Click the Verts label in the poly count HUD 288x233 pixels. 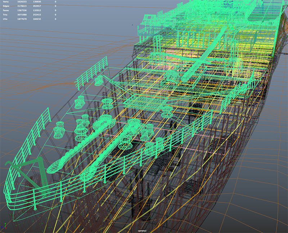coord(5,2)
